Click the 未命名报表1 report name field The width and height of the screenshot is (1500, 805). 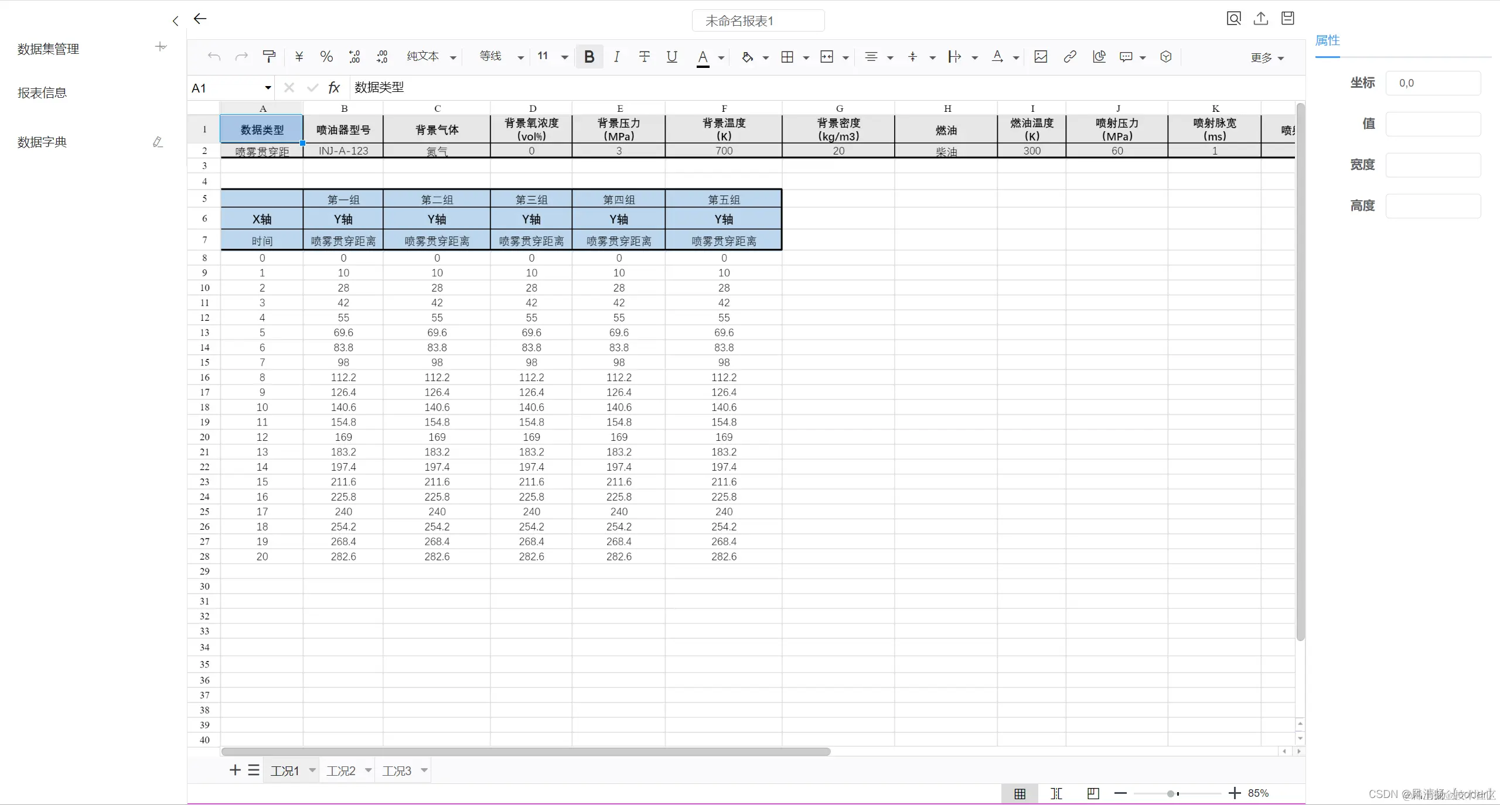[x=758, y=21]
